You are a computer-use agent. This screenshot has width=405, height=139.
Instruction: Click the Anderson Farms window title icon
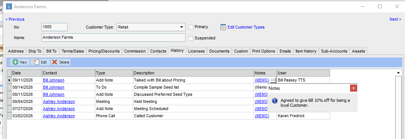coord(9,6)
